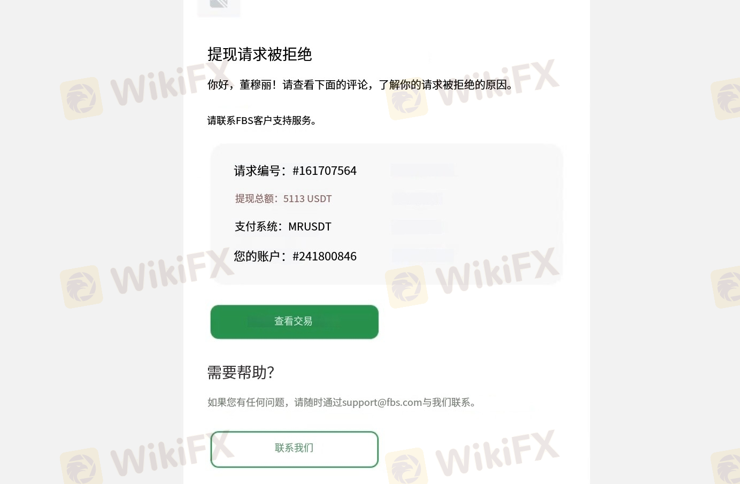Viewport: 740px width, 484px height.
Task: Select the 提现请求被拒绝 heading
Action: (259, 54)
